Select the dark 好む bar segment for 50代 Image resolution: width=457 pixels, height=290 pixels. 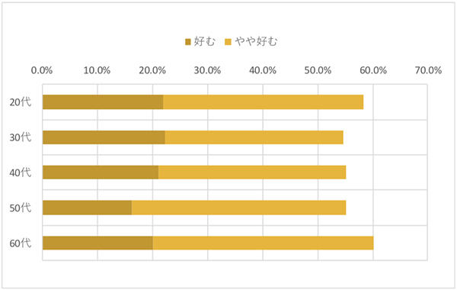point(87,208)
